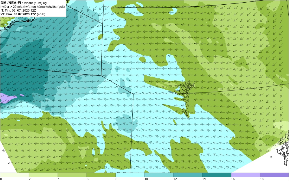Click the 6–8 m/s legend color swatch
Viewport: 289px width, 181px height.
pyautogui.click(x=101, y=175)
